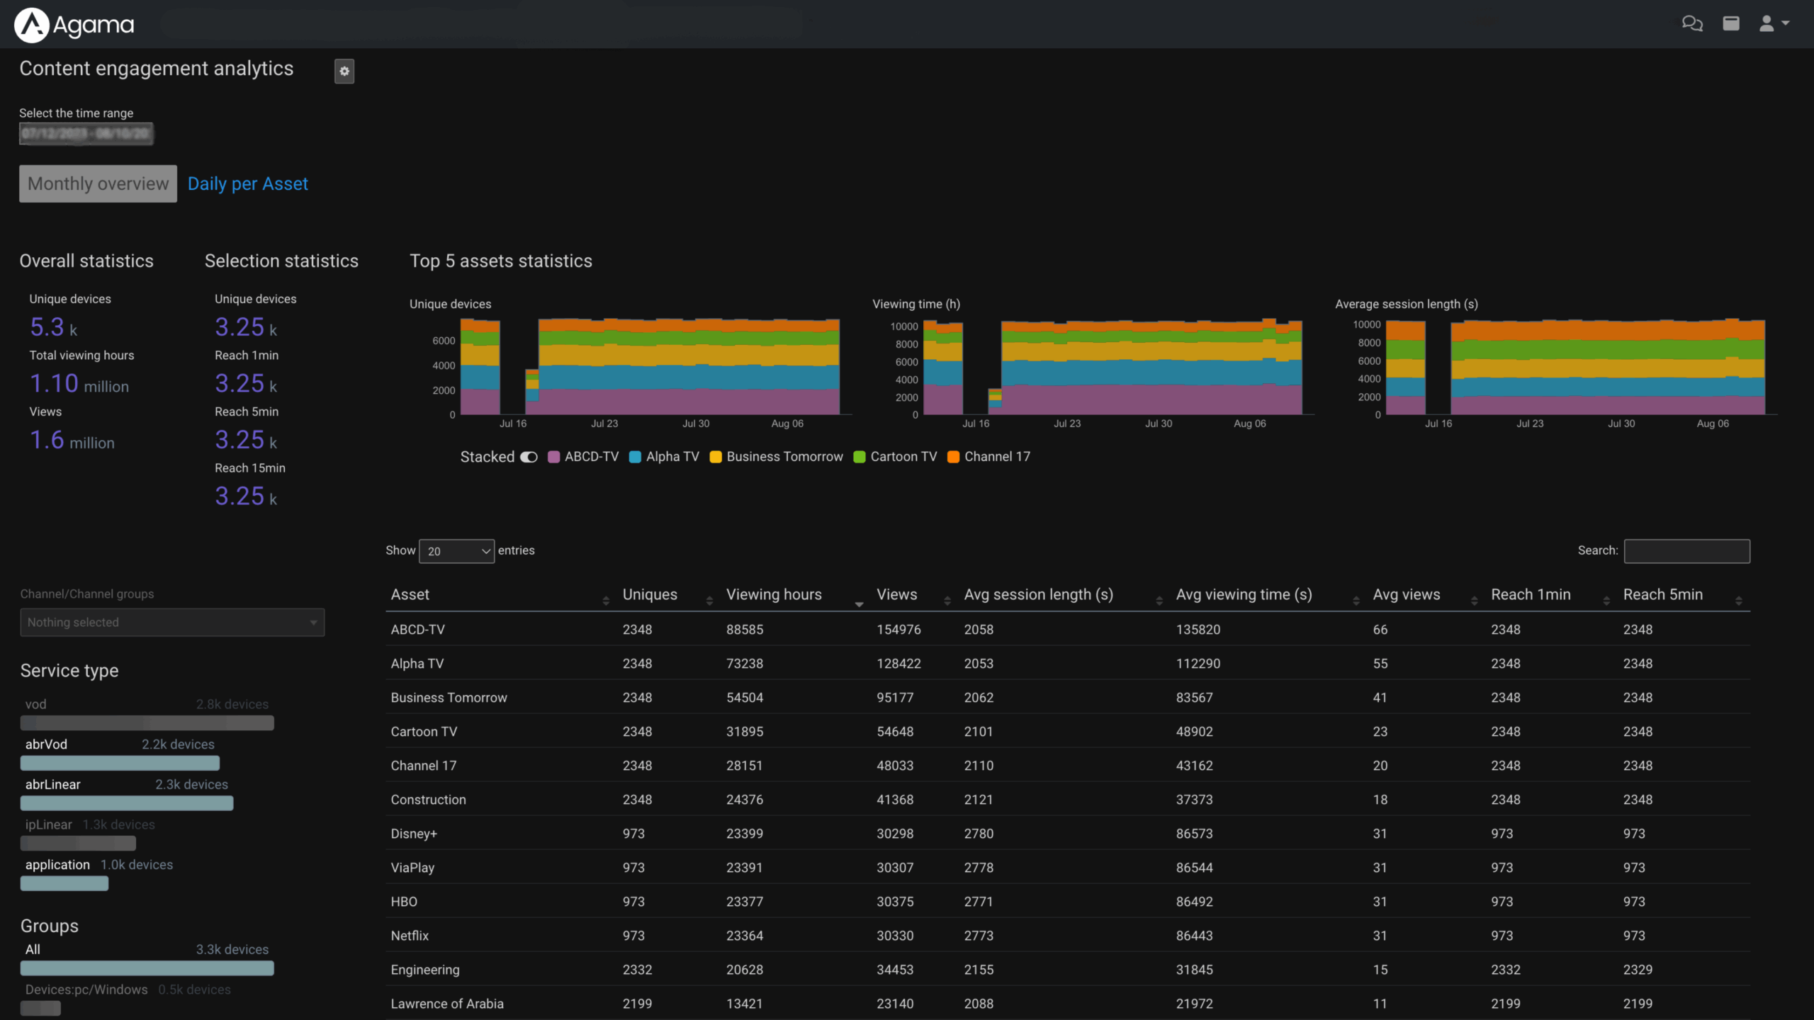Open the chat messages icon
This screenshot has width=1814, height=1020.
coord(1692,23)
